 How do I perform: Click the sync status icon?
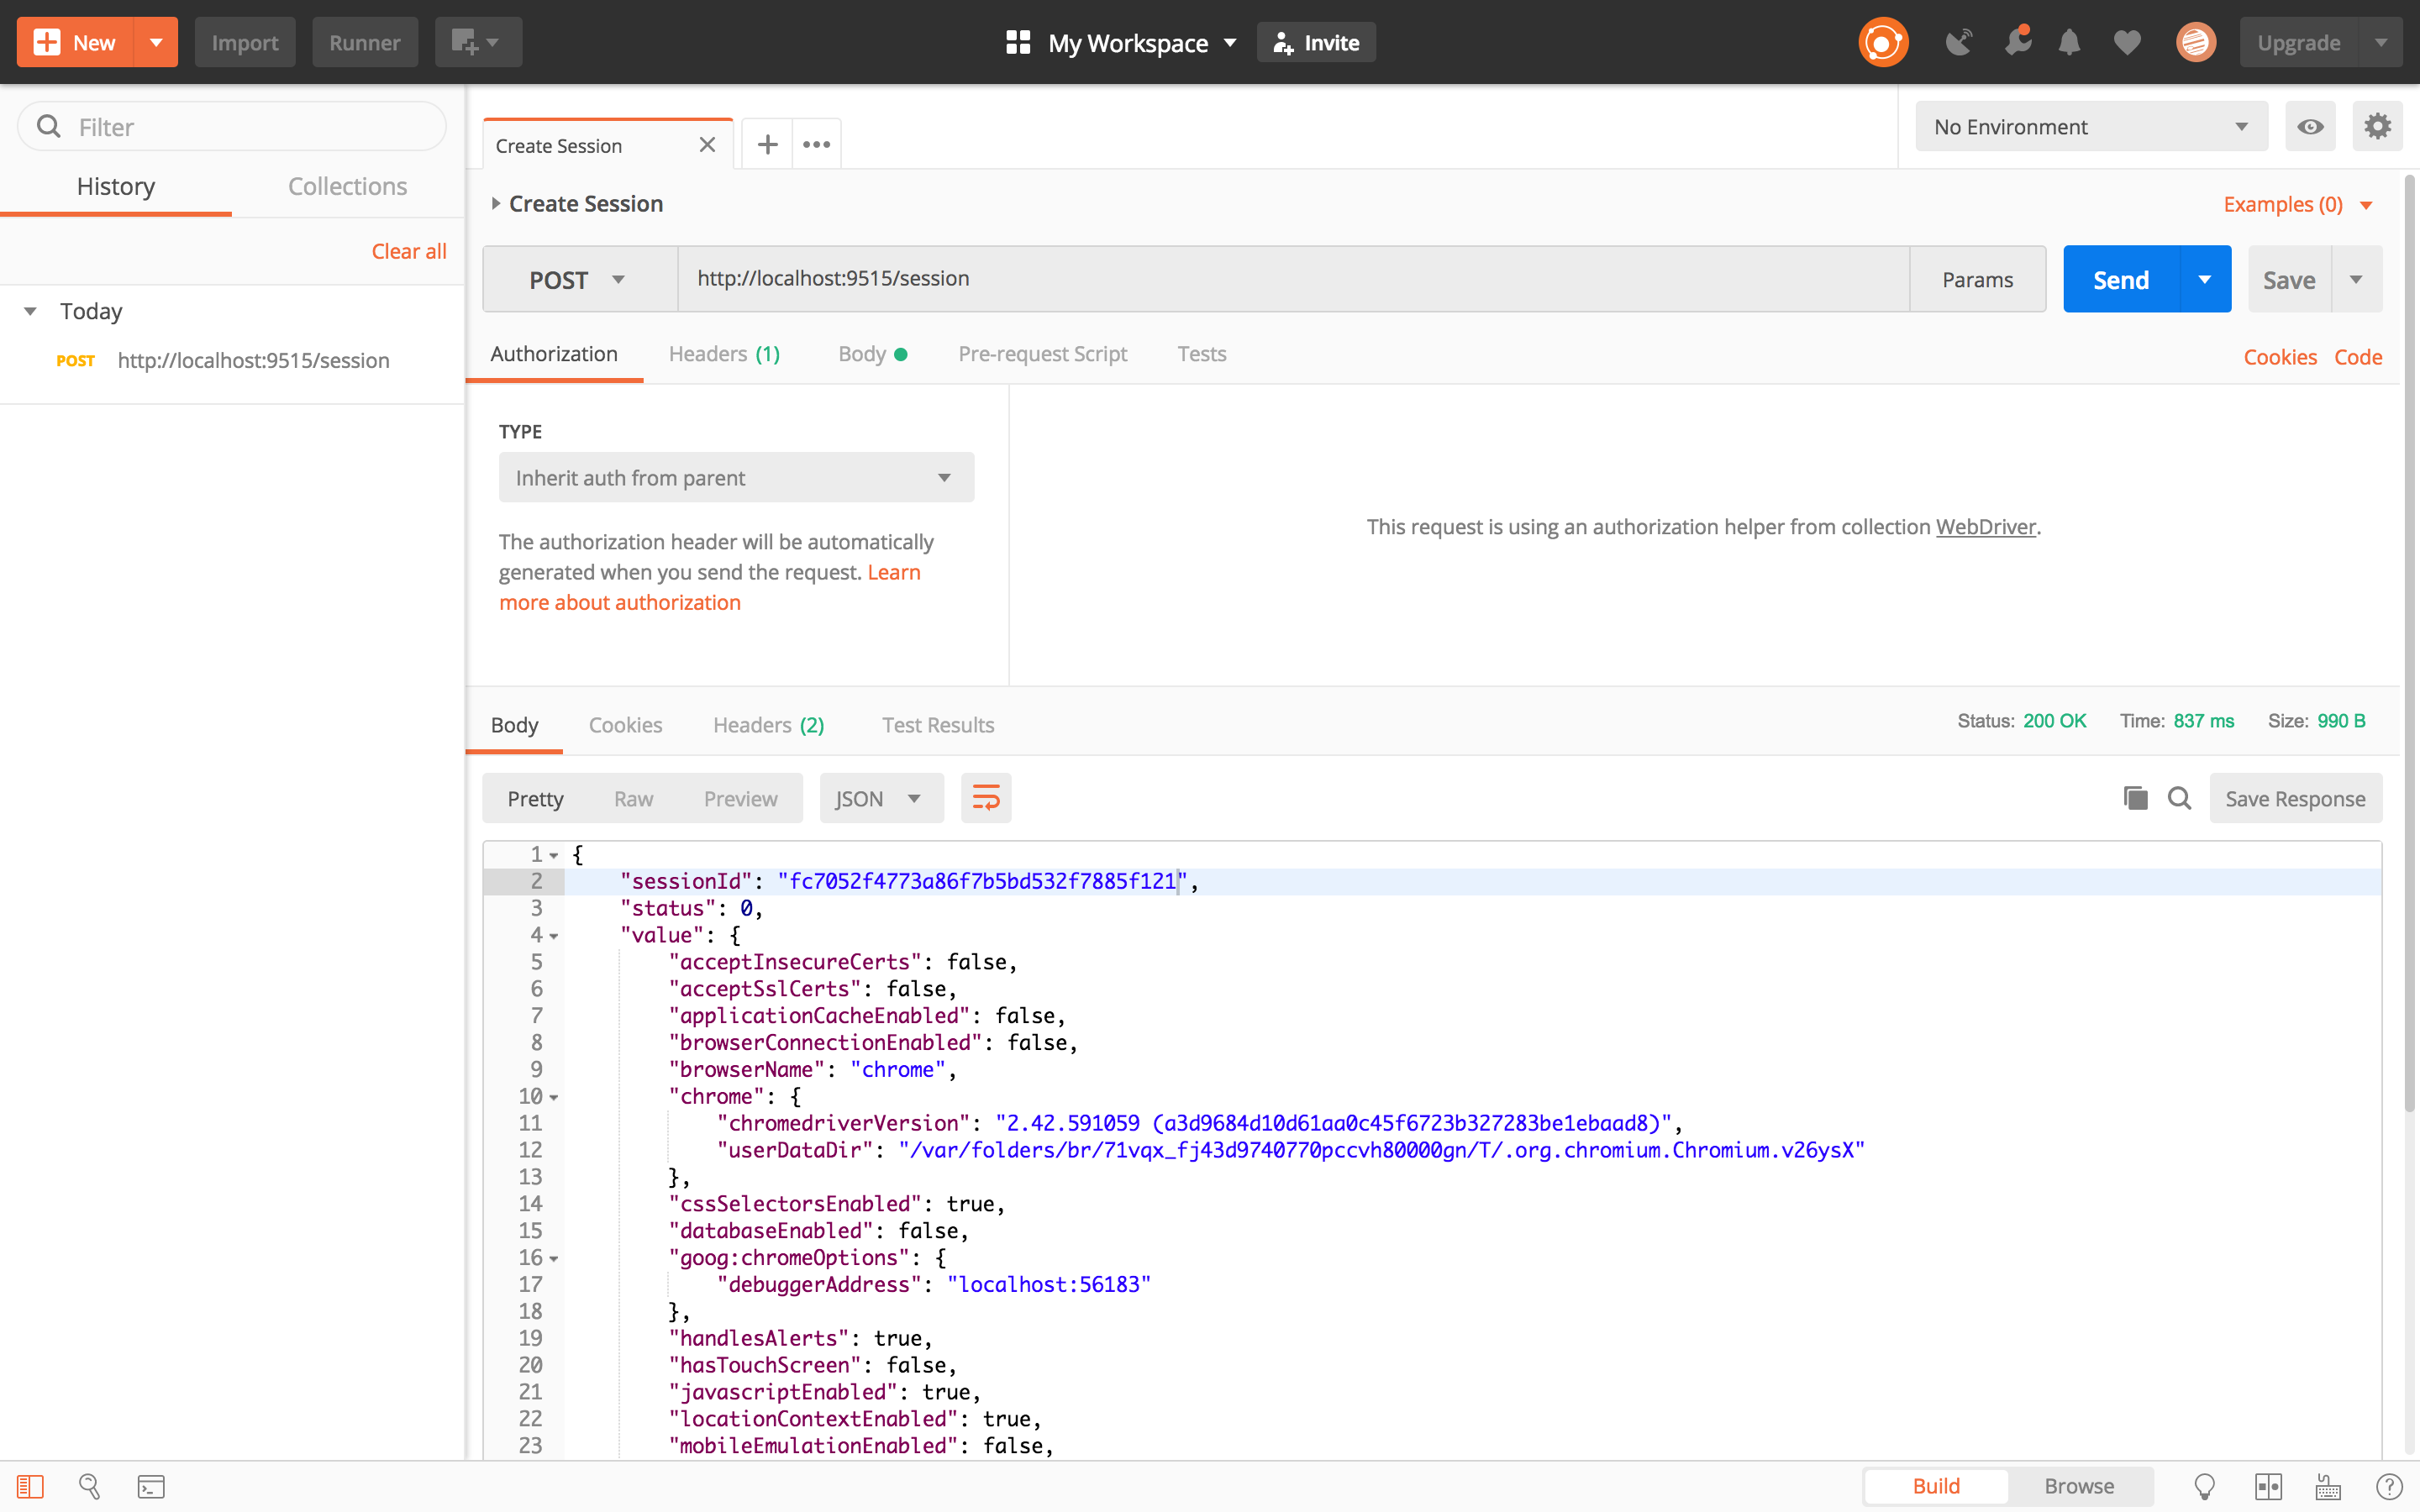click(1883, 43)
